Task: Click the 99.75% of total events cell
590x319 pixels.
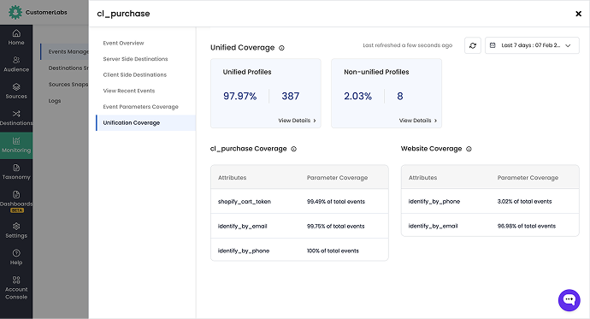Action: pyautogui.click(x=336, y=227)
